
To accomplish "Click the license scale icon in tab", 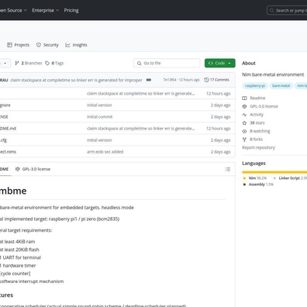I will pos(18,169).
